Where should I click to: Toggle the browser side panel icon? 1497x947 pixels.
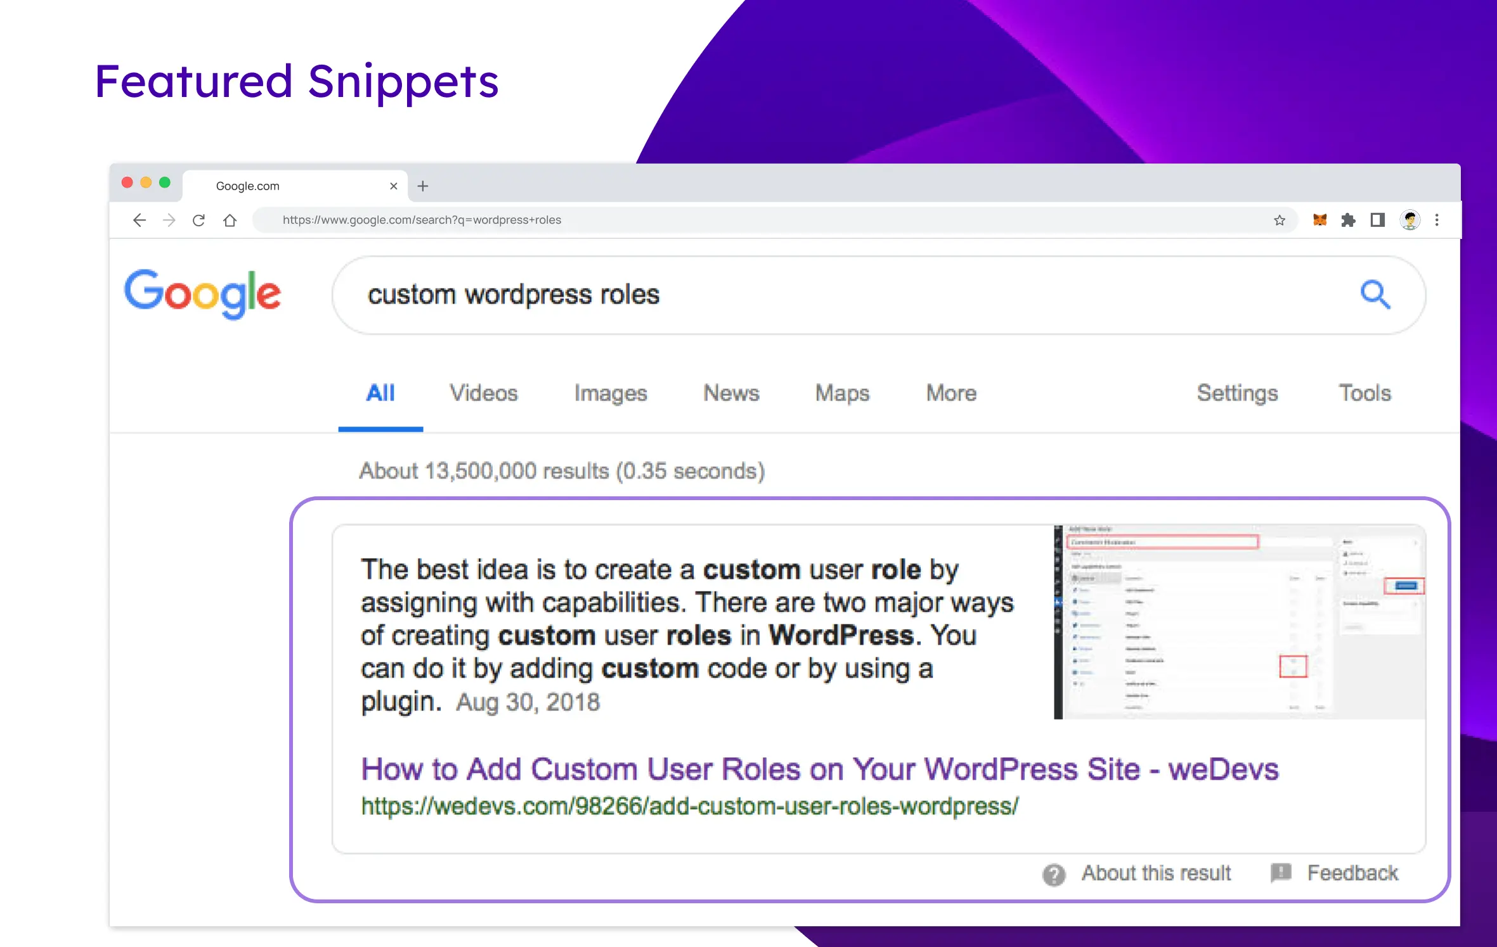[1378, 220]
